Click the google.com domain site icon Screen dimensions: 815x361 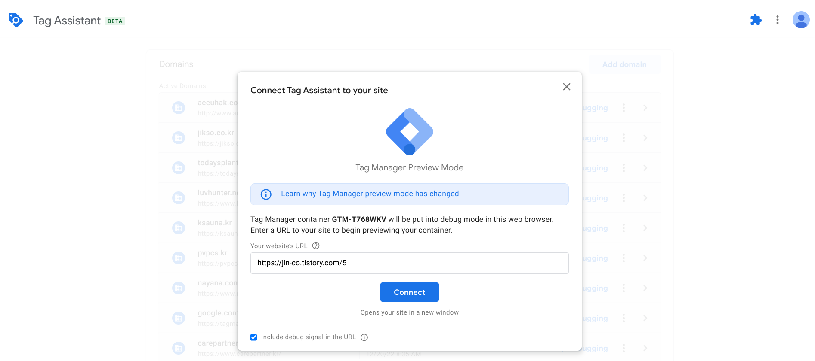pos(179,318)
